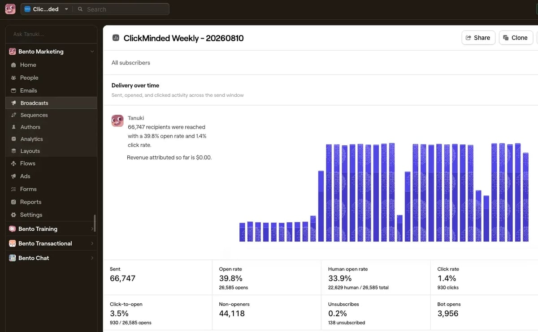Open Emails from the sidebar
The height and width of the screenshot is (332, 538).
[51, 91]
